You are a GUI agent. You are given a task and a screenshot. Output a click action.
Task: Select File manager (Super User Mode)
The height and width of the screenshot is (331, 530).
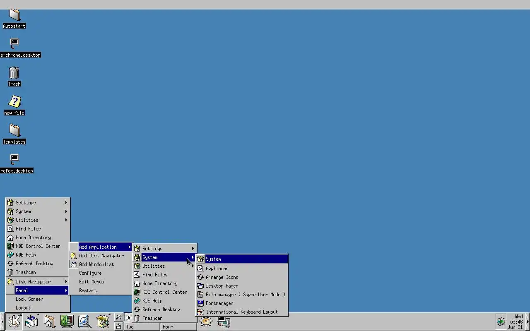click(x=242, y=295)
